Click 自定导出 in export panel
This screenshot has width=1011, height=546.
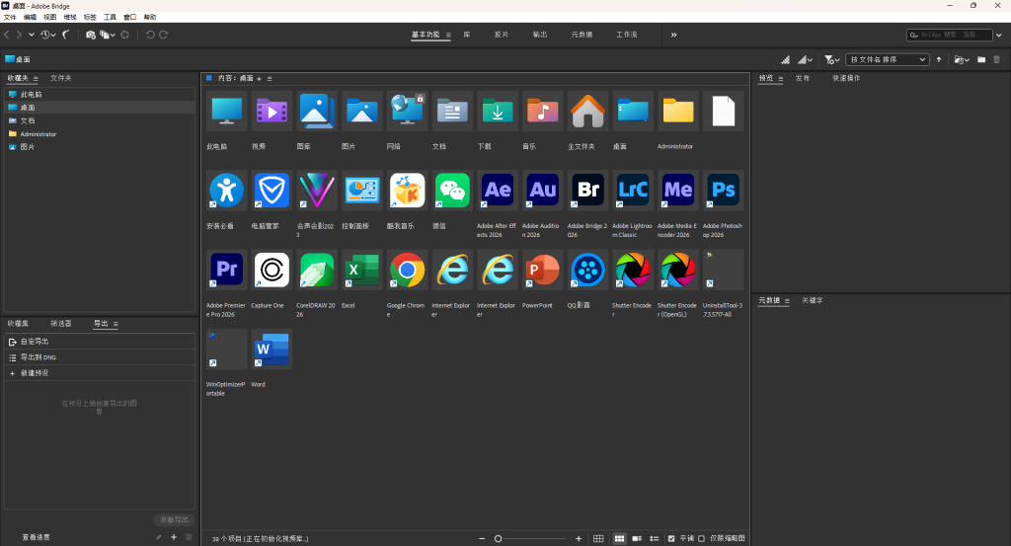tap(100, 342)
